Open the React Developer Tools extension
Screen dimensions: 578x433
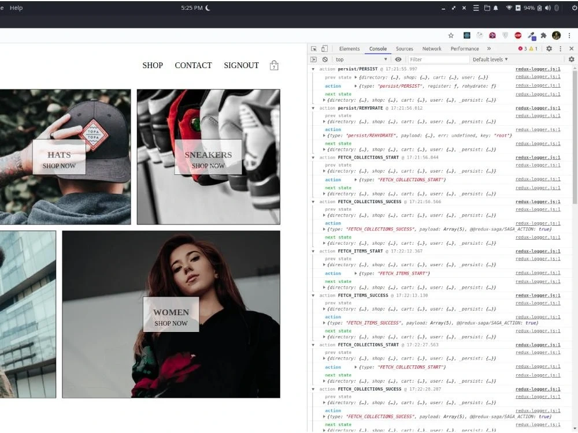click(466, 35)
